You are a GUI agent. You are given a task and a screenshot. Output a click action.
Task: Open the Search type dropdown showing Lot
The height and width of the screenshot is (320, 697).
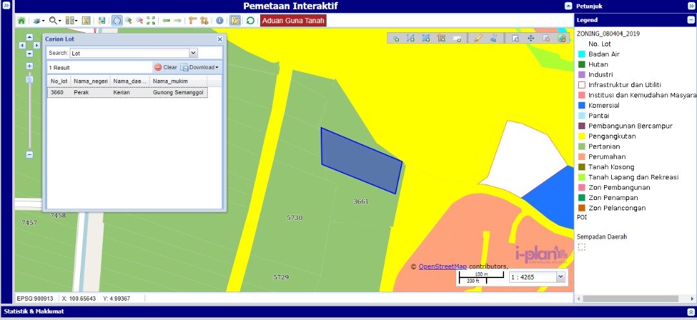coord(193,53)
